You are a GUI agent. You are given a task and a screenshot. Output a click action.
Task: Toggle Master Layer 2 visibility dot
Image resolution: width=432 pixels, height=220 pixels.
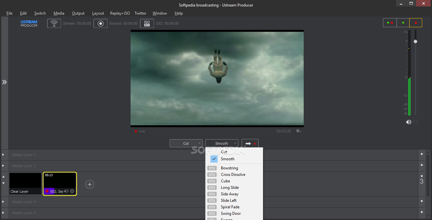click(x=422, y=165)
